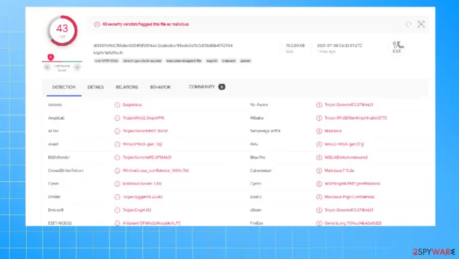This screenshot has height=259, width=459.
Task: Click the reanalyze refresh icon
Action: click(409, 25)
